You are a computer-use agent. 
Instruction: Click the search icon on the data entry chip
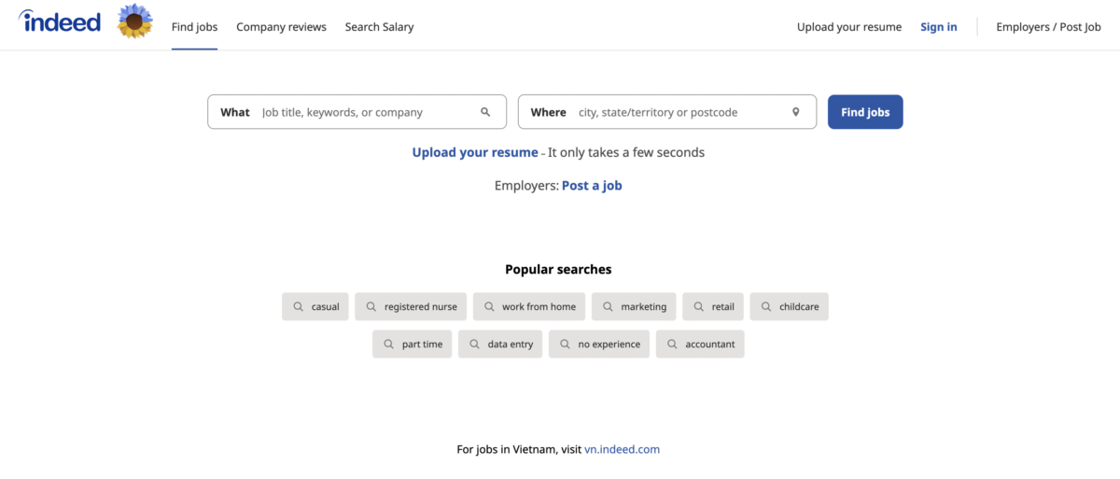click(x=475, y=344)
